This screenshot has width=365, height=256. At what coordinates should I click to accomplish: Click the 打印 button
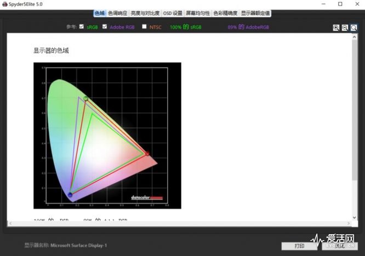[299, 246]
